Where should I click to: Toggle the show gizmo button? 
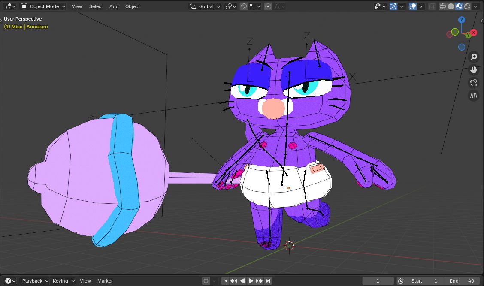point(393,6)
